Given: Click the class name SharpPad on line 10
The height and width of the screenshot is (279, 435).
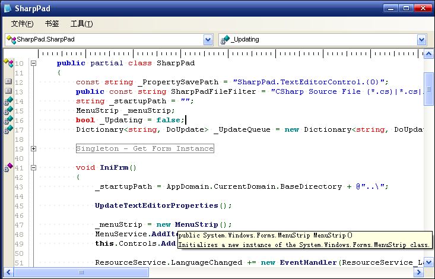Looking at the screenshot, I should pos(176,64).
